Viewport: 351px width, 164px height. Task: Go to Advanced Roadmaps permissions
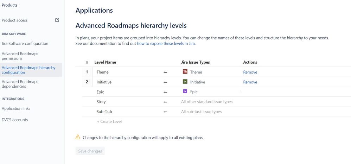click(20, 56)
